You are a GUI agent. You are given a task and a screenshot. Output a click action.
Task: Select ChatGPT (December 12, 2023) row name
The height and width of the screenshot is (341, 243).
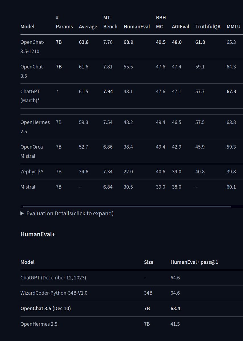[x=53, y=278]
